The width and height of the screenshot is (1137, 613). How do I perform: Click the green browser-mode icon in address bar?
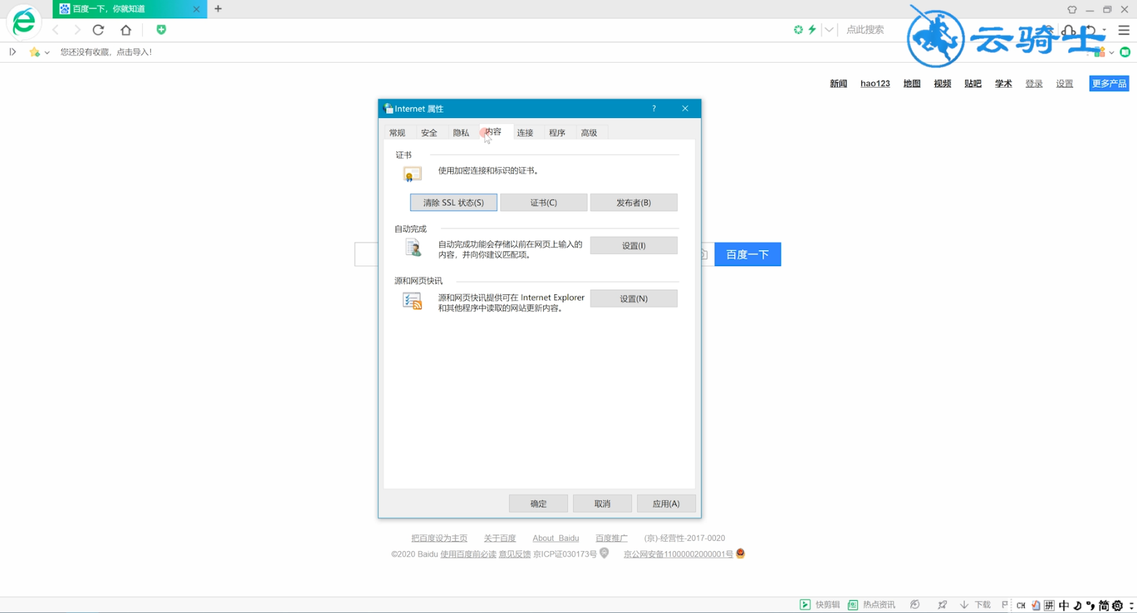(x=798, y=30)
